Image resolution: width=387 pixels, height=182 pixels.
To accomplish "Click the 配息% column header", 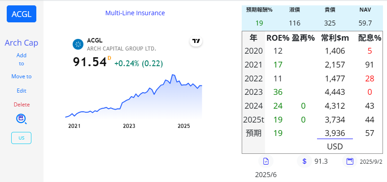I will (370, 38).
